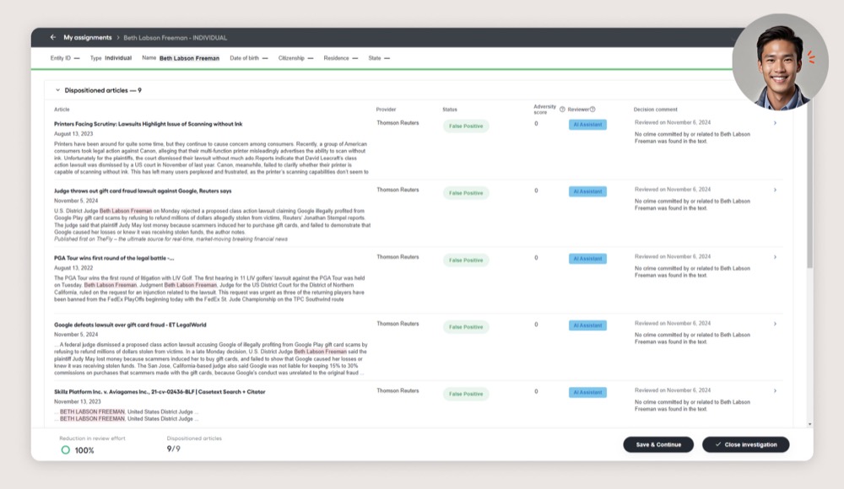Viewport: 844px width, 489px height.
Task: Open details arrow for PGA Tour article
Action: pyautogui.click(x=775, y=257)
